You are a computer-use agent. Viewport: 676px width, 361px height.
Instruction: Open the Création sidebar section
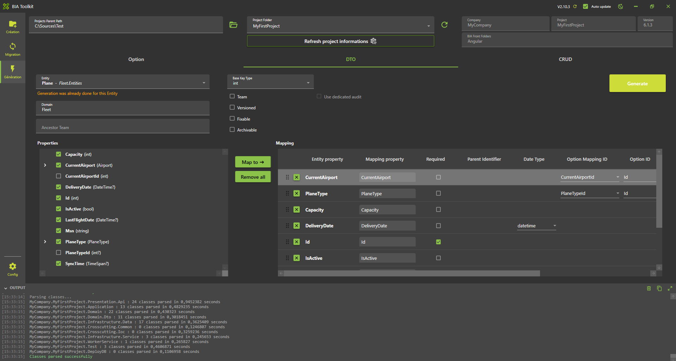point(13,27)
